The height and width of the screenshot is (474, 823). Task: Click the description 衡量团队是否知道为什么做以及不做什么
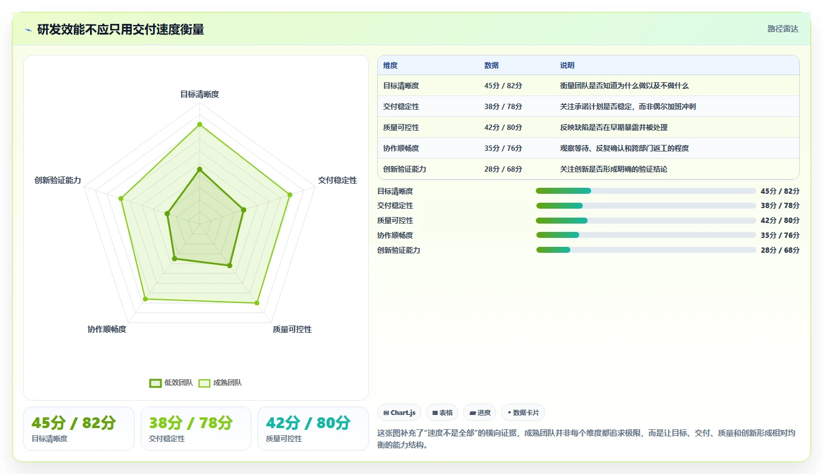625,86
